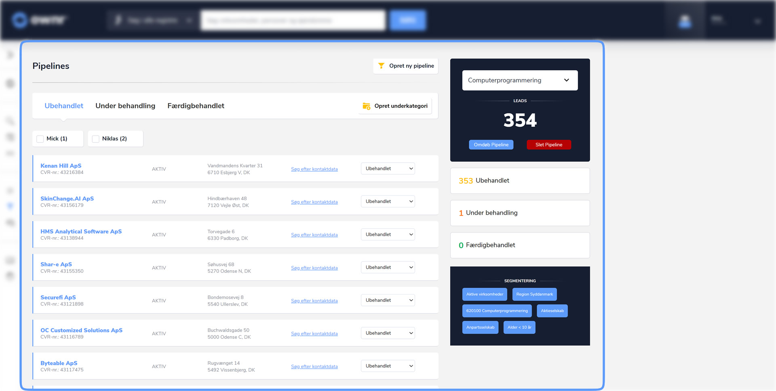The height and width of the screenshot is (391, 776).
Task: Open status dropdown for Securefi ApS
Action: click(388, 300)
